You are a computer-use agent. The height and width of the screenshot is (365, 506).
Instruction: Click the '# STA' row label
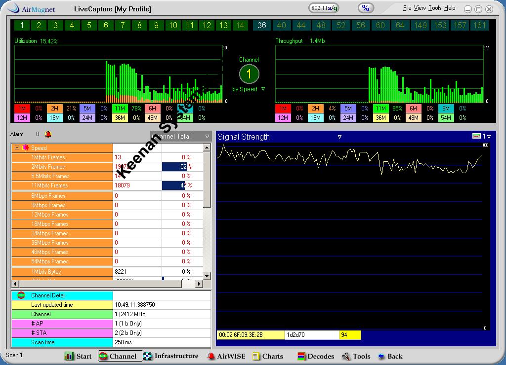pyautogui.click(x=62, y=333)
